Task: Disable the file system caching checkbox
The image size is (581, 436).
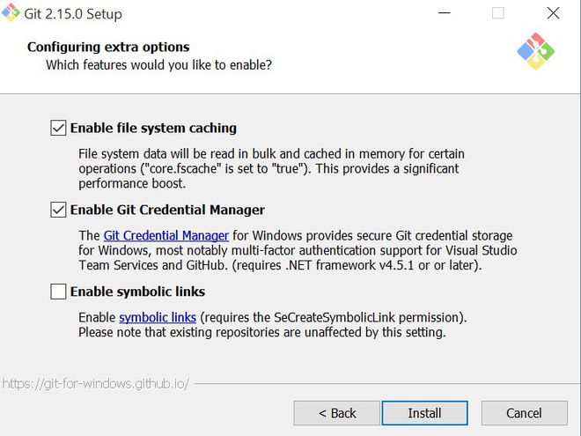Action: 59,128
